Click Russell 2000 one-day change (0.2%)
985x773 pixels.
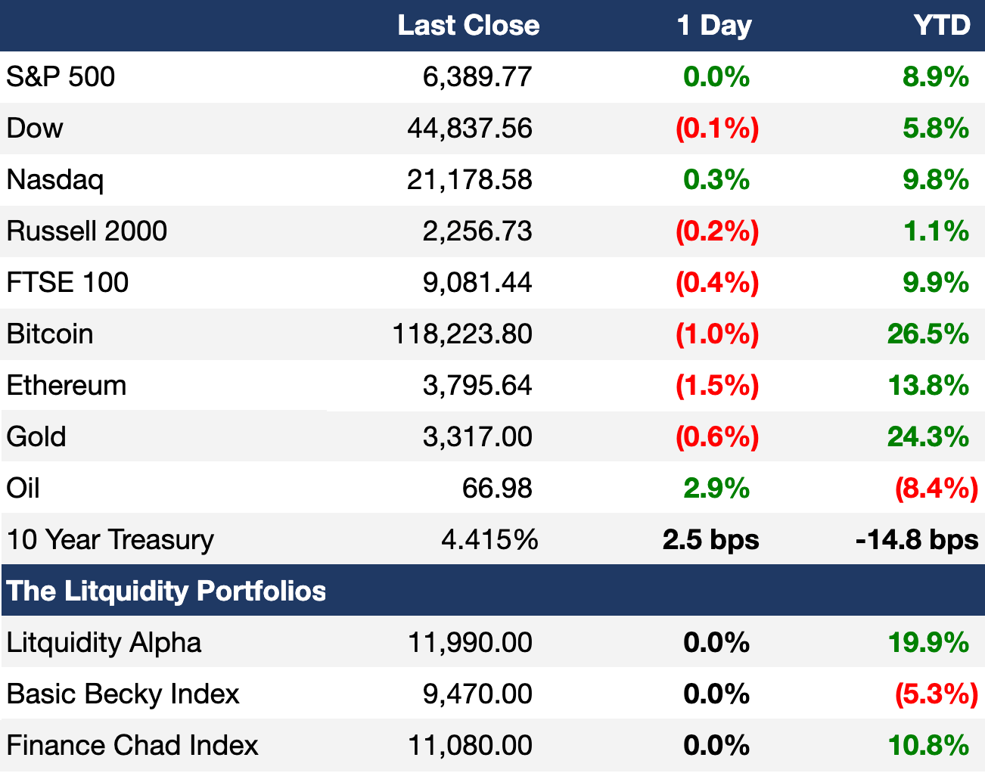pos(717,231)
